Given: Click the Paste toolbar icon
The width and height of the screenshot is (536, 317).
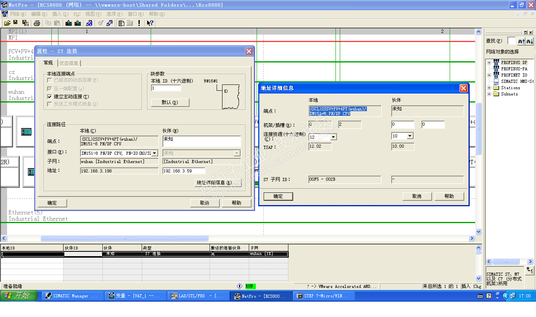Looking at the screenshot, I should click(57, 23).
